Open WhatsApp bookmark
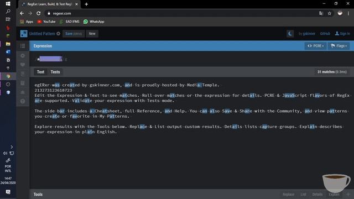354x199 pixels. click(x=93, y=22)
